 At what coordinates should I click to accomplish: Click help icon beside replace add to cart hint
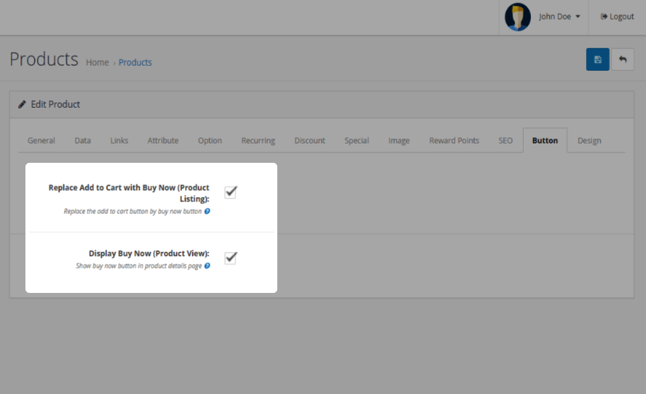point(207,212)
